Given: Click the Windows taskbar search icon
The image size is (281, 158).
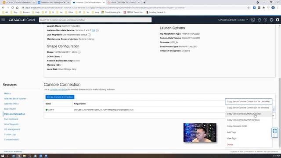Looking at the screenshot, I should click(8, 156).
